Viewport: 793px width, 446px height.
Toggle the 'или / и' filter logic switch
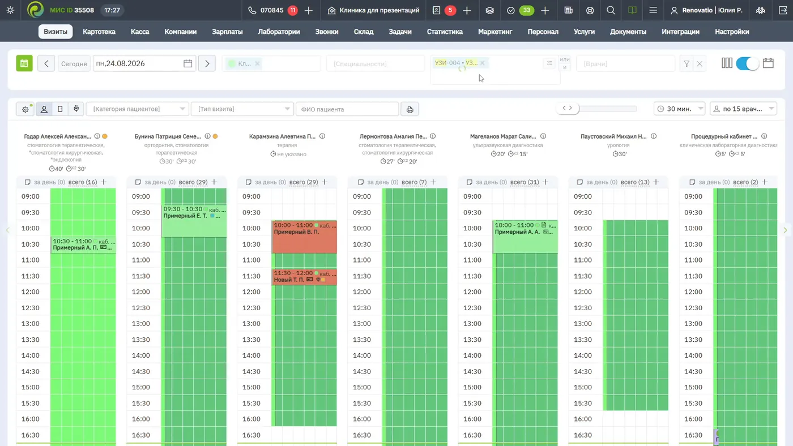564,63
